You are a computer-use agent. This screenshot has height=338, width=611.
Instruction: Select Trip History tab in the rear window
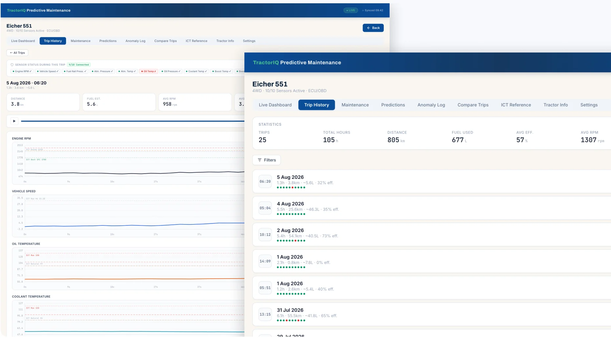click(x=53, y=41)
